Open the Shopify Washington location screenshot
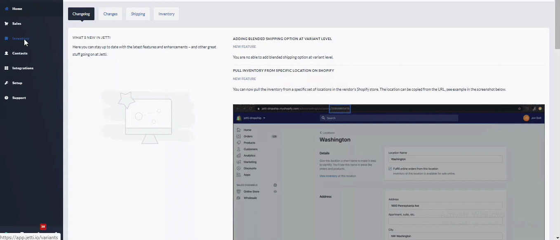The image size is (560, 240). 389,172
